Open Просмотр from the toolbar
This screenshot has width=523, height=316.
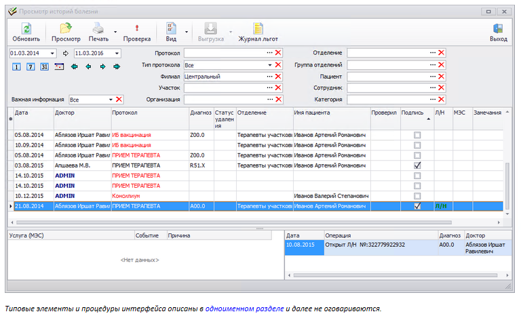pyautogui.click(x=66, y=28)
